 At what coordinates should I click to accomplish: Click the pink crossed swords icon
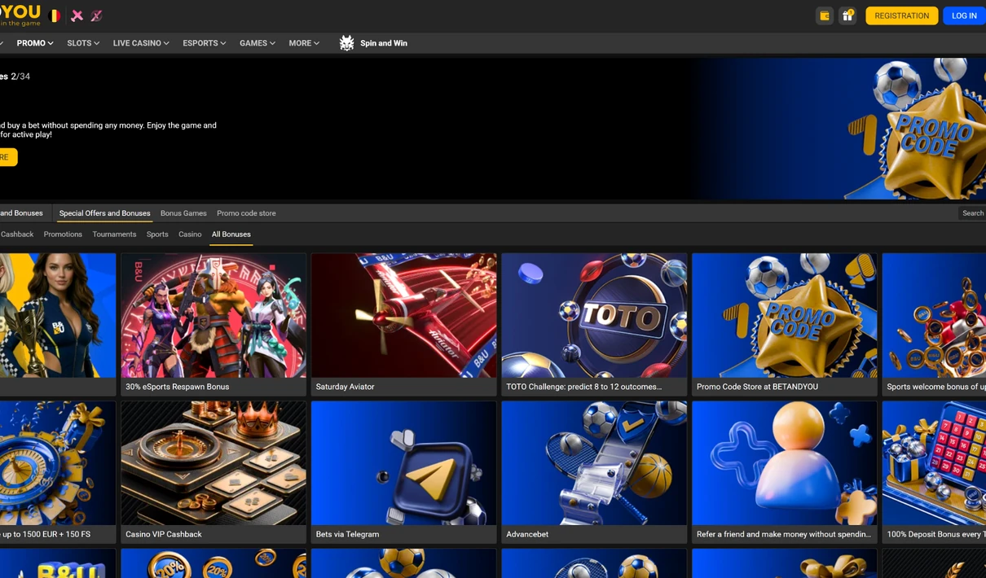tap(77, 15)
